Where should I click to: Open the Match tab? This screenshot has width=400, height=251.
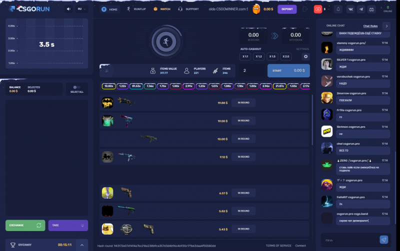[162, 9]
